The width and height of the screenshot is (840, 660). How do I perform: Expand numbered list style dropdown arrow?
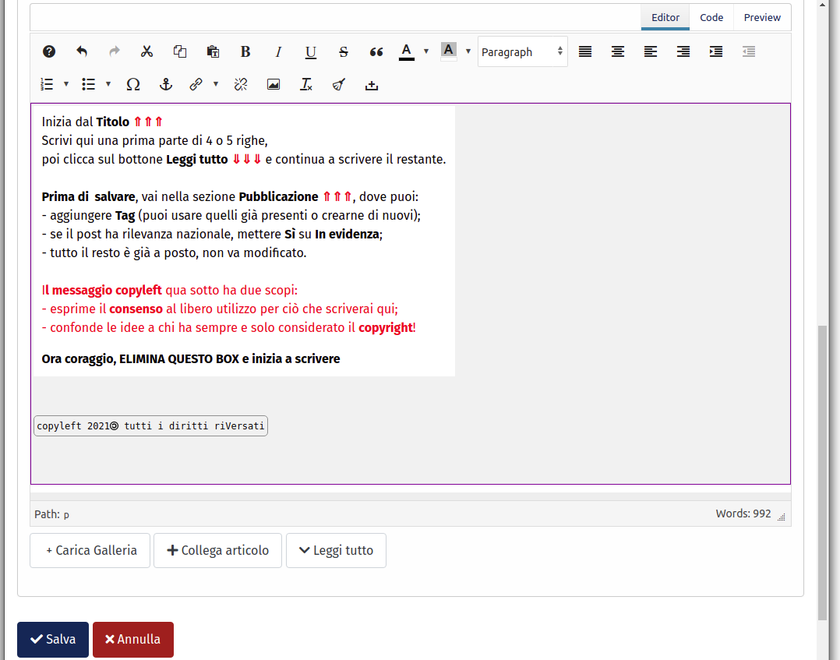pyautogui.click(x=66, y=84)
